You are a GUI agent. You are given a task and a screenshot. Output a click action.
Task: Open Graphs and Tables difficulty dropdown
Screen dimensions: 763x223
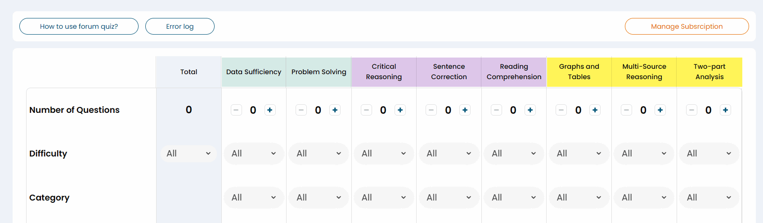pyautogui.click(x=579, y=154)
